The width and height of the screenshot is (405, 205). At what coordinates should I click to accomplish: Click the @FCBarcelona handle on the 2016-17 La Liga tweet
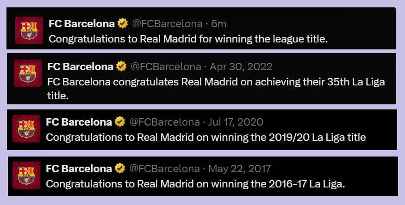click(x=164, y=169)
